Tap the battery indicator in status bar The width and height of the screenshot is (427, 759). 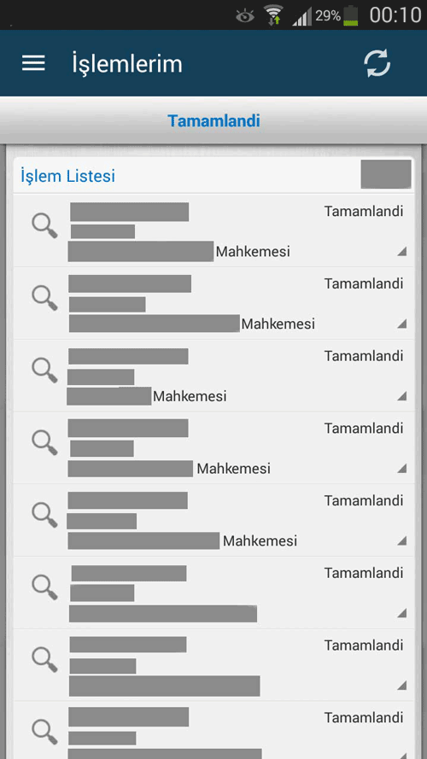pos(351,15)
